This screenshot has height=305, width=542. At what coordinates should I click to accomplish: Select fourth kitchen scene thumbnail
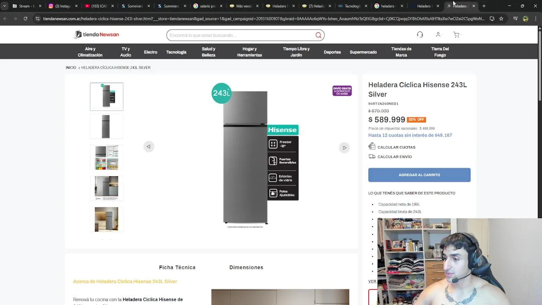click(106, 188)
